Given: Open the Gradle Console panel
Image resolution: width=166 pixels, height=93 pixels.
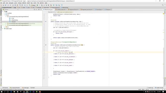Looking at the screenshot, I should tap(159, 88).
